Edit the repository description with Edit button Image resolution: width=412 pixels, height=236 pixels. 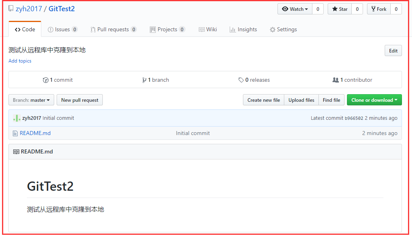point(393,50)
